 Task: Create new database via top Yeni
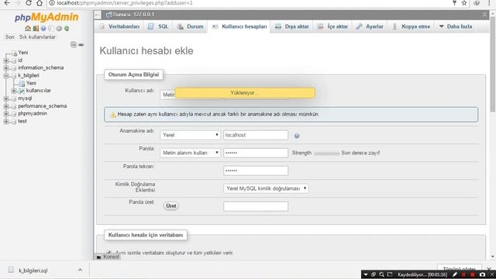pos(22,53)
